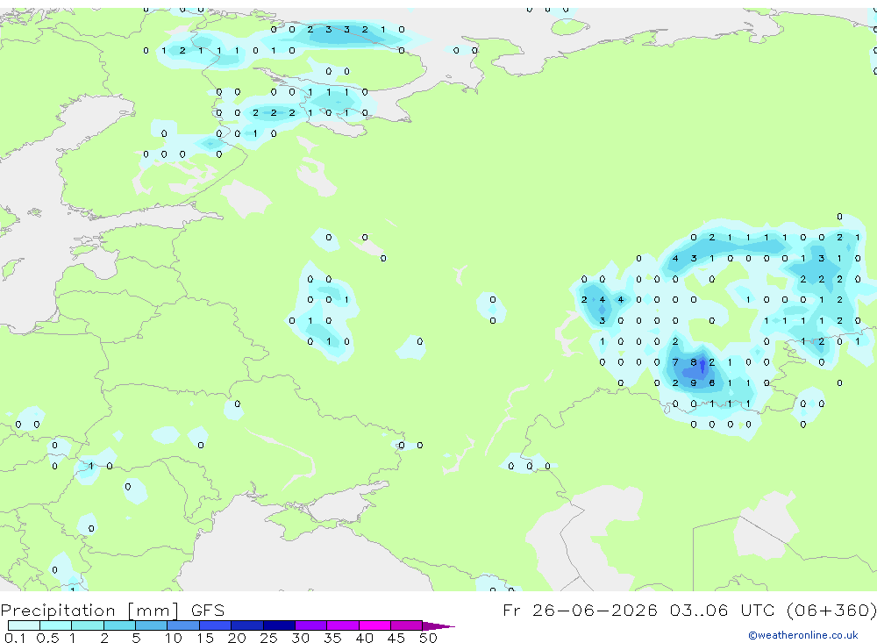Click the darkest blue precipitation core on the map
This screenshot has height=643, width=877.
point(702,367)
